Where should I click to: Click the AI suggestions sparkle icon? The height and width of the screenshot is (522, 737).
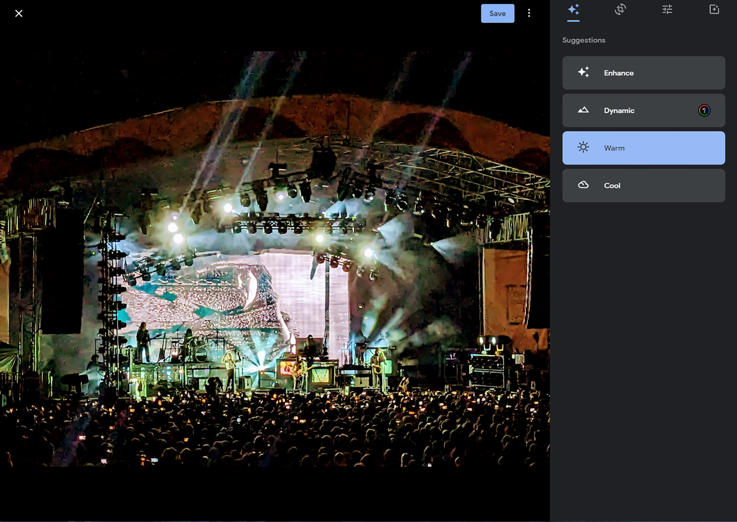(573, 10)
